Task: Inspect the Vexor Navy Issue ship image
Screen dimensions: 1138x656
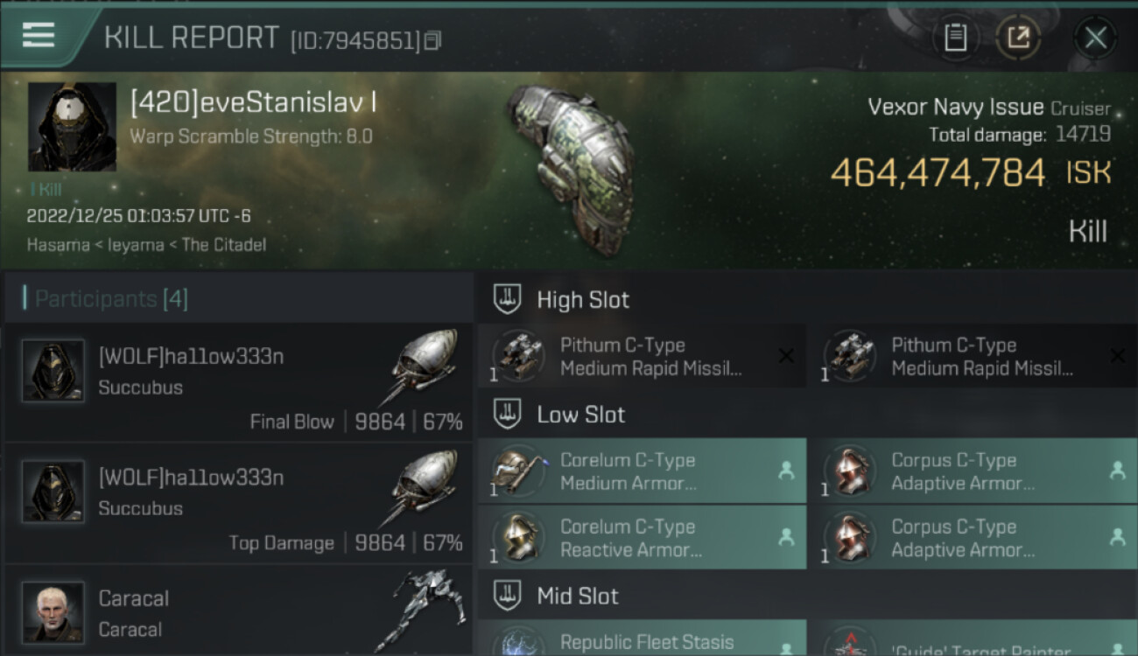Action: (x=571, y=171)
